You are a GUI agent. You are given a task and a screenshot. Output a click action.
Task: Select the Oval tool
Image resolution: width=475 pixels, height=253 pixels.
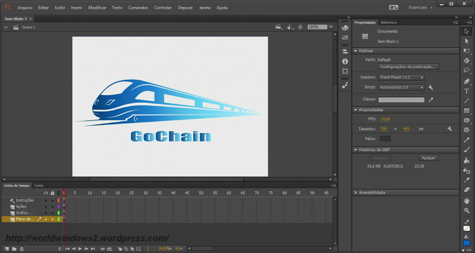467,120
